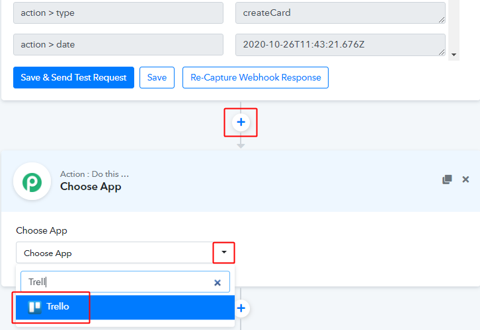The image size is (480, 330).
Task: Add a step via plus icon above action
Action: (x=241, y=122)
